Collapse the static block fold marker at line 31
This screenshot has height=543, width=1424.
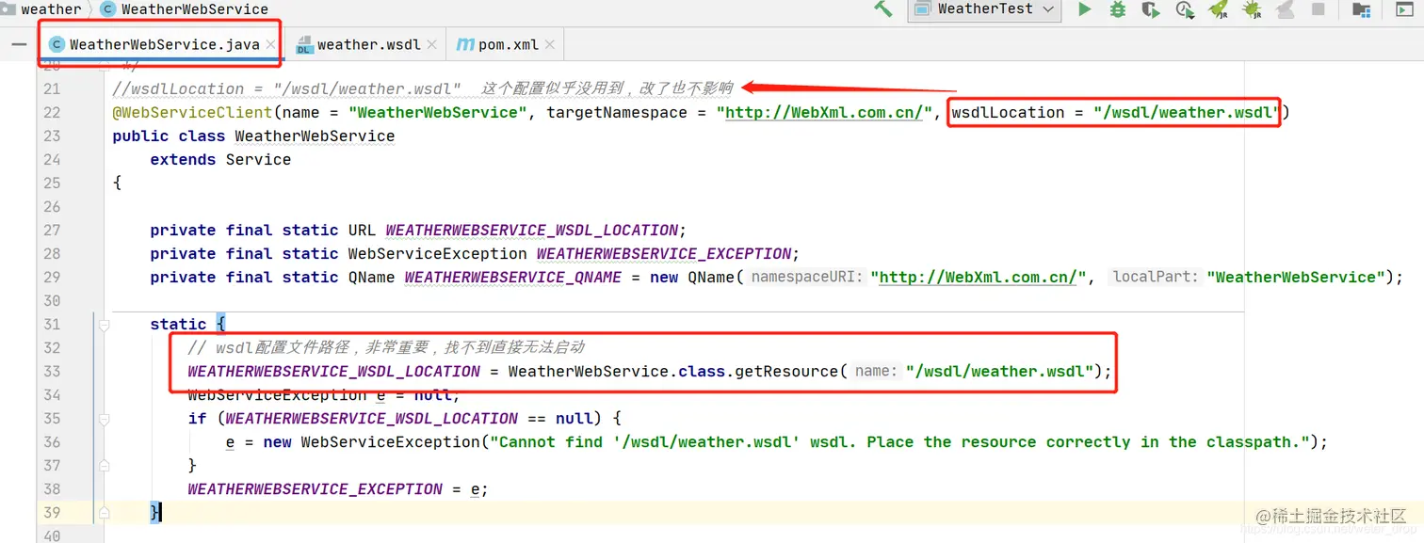(x=105, y=324)
